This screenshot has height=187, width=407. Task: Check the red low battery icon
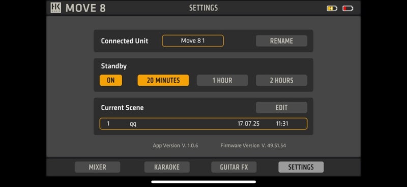[348, 9]
